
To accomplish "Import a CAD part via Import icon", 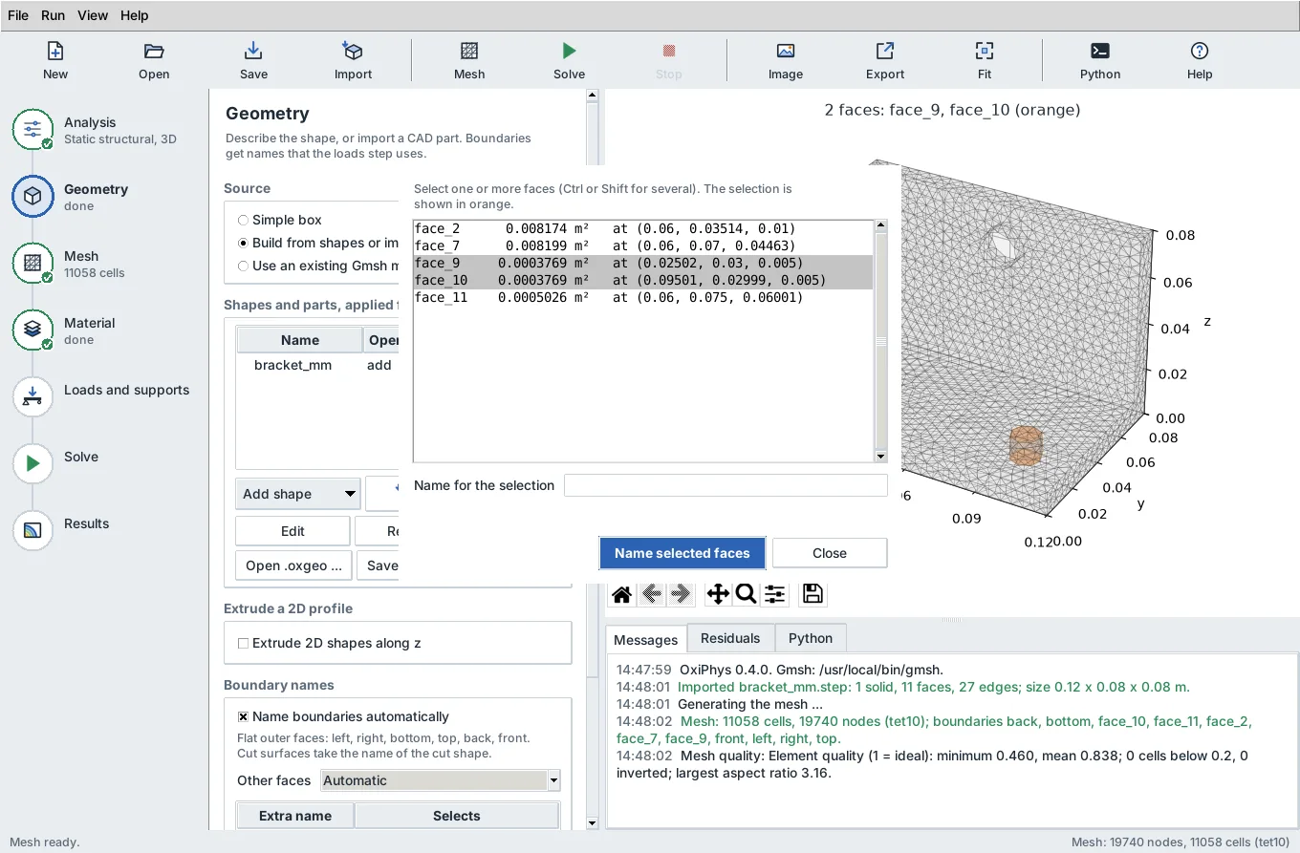I will [x=353, y=60].
